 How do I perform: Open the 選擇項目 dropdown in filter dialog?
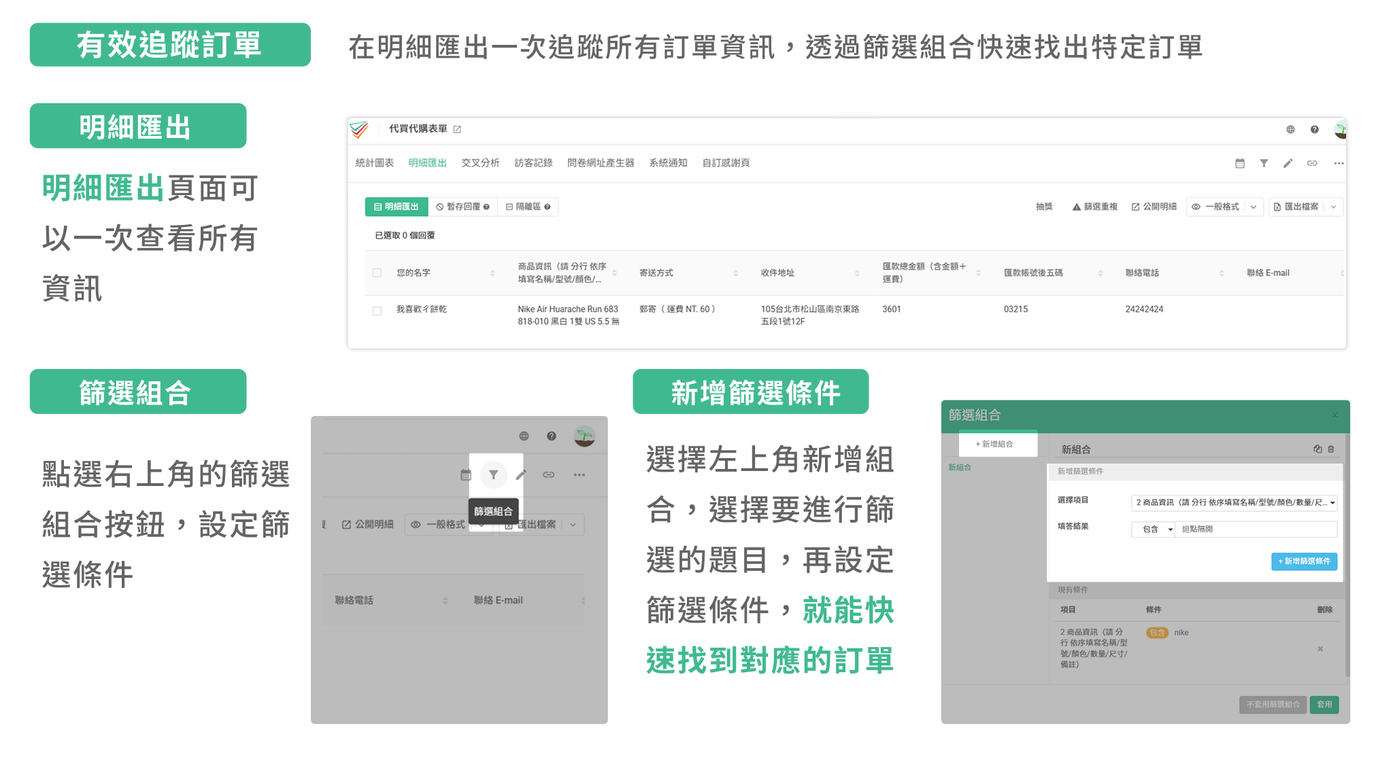pos(1234,503)
